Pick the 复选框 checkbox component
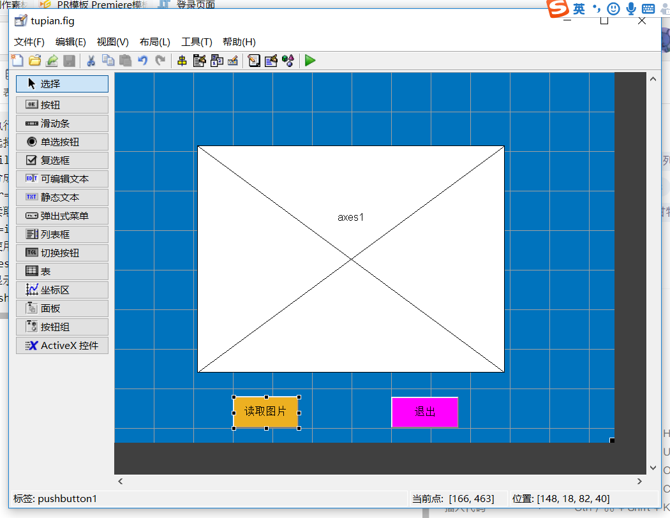This screenshot has height=518, width=670. (62, 160)
